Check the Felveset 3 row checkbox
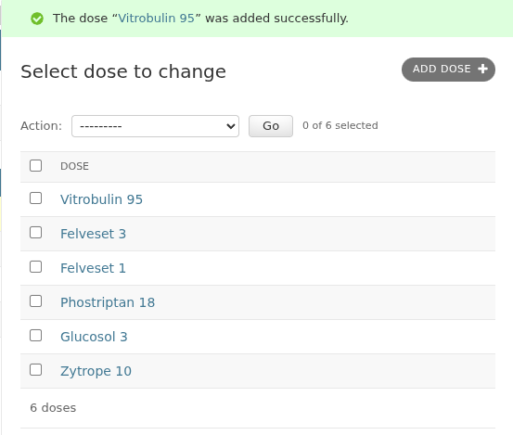The height and width of the screenshot is (435, 513). (x=35, y=233)
